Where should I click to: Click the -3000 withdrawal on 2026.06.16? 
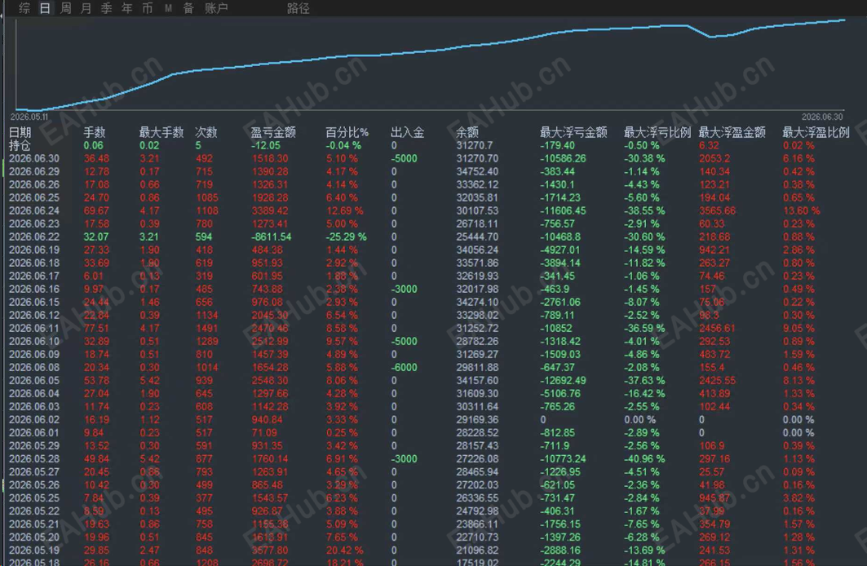(405, 289)
